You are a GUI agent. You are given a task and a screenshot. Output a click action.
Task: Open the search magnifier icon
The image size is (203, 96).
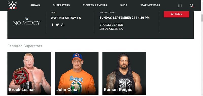click(192, 6)
